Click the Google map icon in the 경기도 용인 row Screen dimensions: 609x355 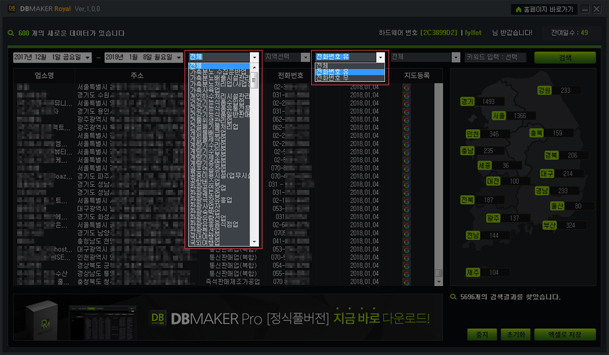click(407, 112)
